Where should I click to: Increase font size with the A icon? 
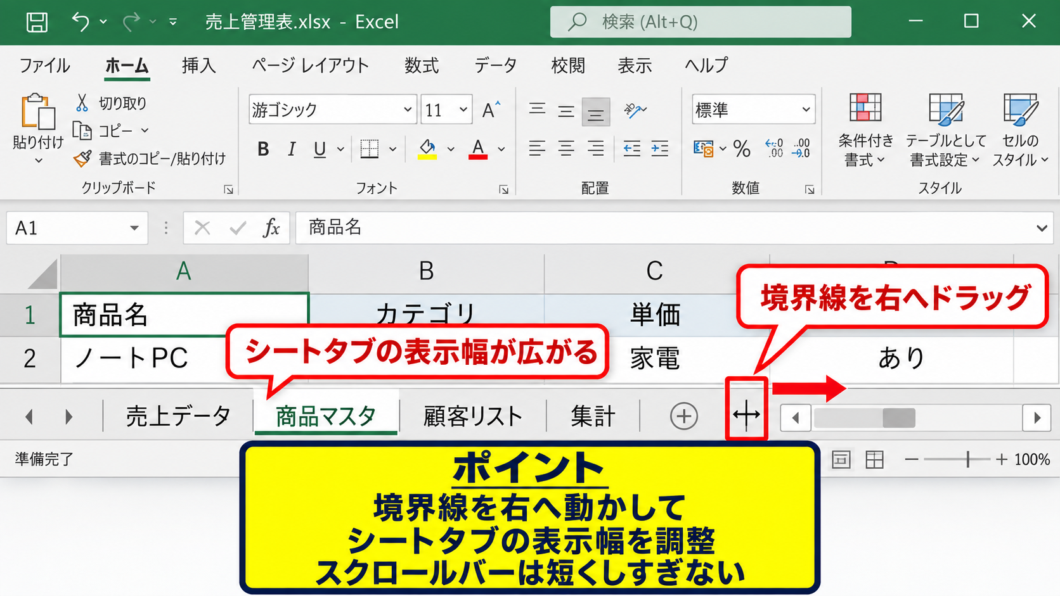[491, 110]
